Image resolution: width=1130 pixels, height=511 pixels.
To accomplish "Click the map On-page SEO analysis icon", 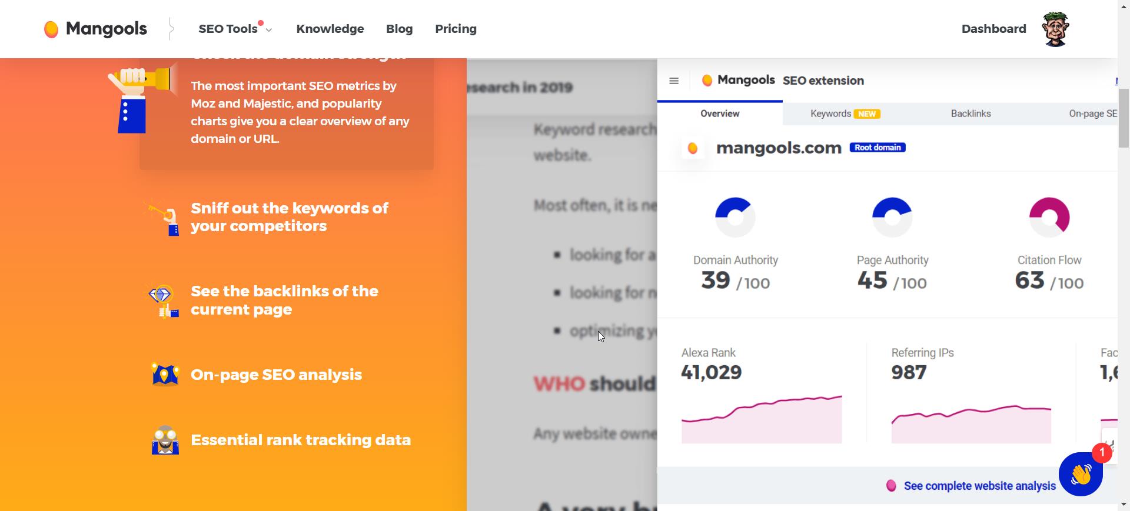I will click(165, 375).
